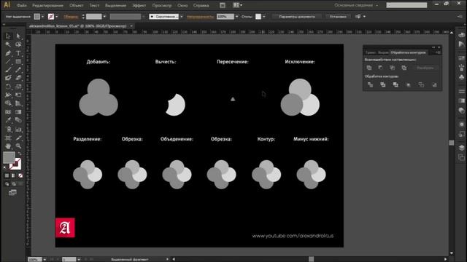Viewport: 467px width, 262px height.
Task: Select the Zoom tool in toolbox
Action: [x=18, y=146]
